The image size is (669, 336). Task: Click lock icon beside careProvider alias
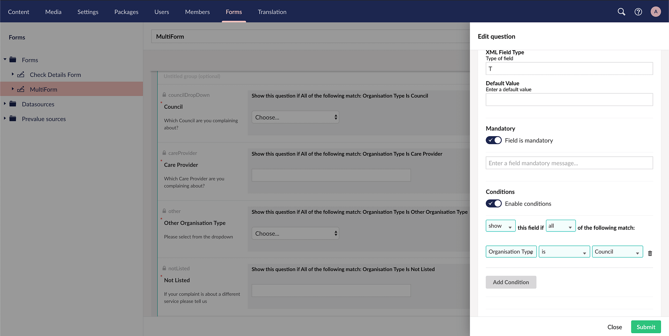(x=164, y=153)
